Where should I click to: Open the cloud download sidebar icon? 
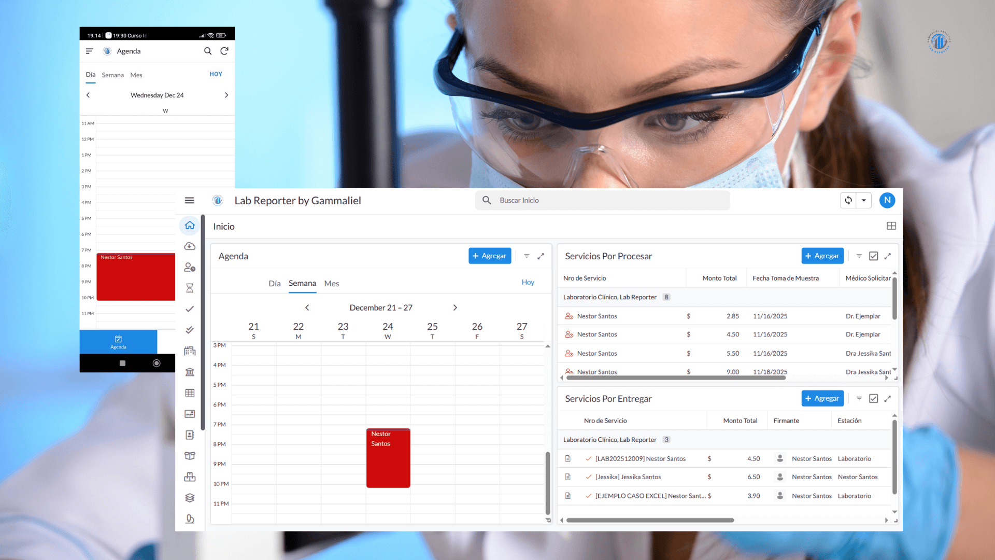tap(190, 246)
